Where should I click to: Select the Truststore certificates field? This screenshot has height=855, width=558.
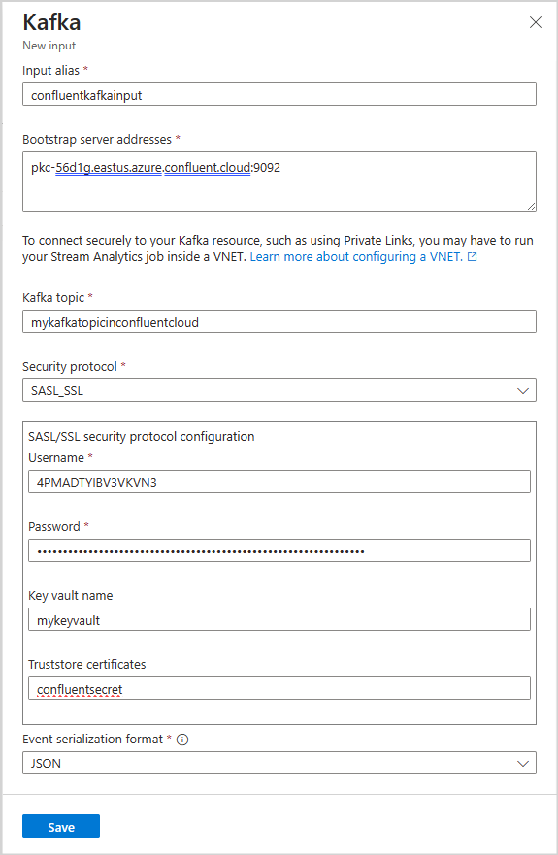click(279, 689)
